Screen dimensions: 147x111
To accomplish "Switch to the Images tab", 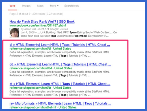I will point(26,6).
